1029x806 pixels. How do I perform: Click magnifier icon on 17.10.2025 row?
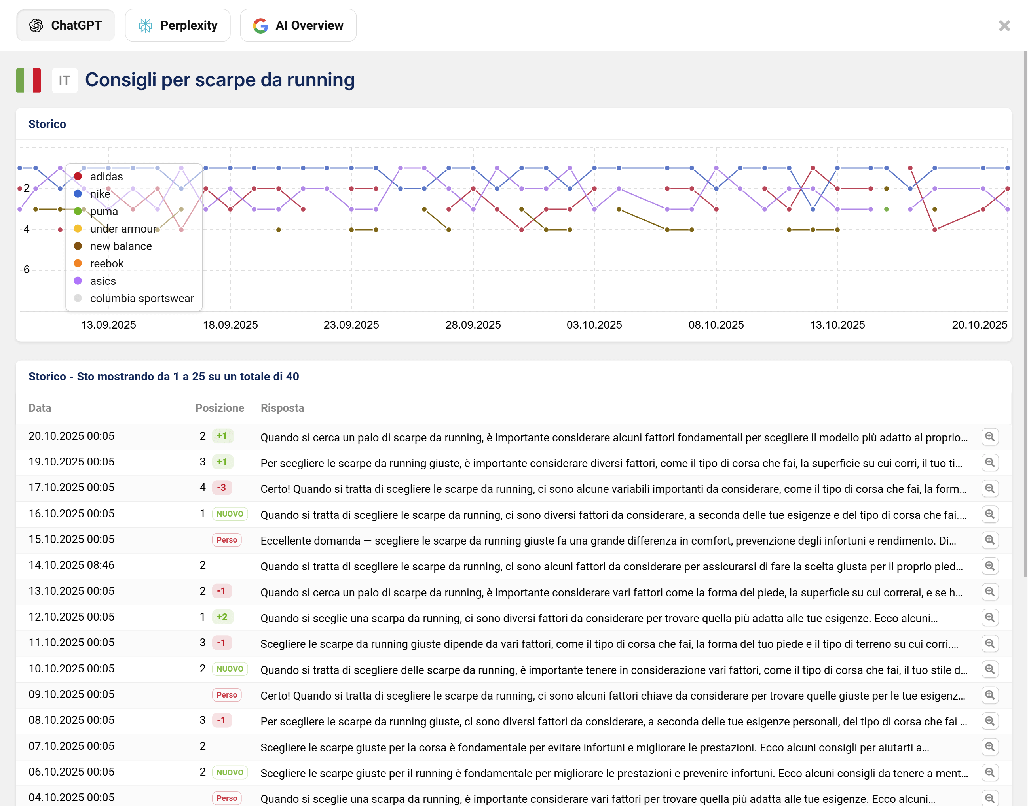(989, 488)
